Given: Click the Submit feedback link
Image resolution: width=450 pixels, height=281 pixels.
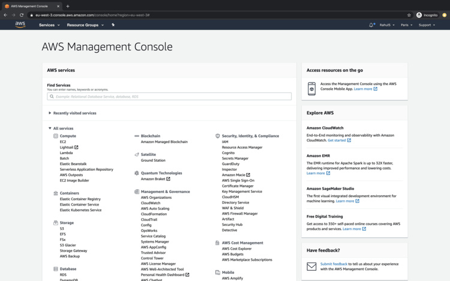Looking at the screenshot, I should point(334,264).
